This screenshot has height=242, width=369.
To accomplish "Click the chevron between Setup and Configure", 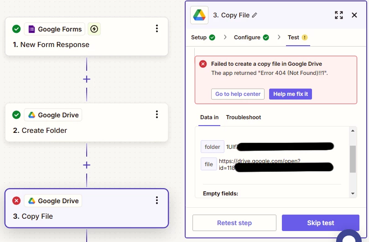I will 225,37.
